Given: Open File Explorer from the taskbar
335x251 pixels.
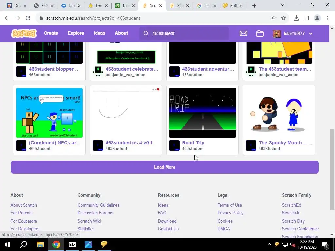Looking at the screenshot, I should click(x=40, y=244).
